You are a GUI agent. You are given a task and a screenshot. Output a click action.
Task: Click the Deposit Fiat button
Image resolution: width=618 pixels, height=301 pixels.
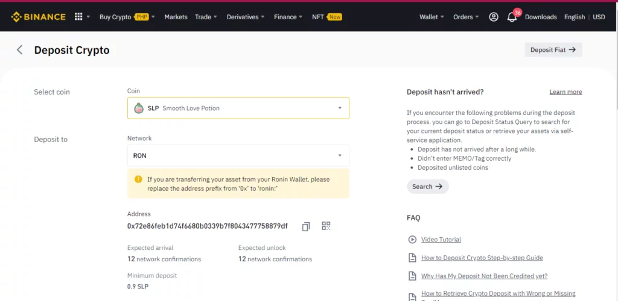[x=553, y=50]
